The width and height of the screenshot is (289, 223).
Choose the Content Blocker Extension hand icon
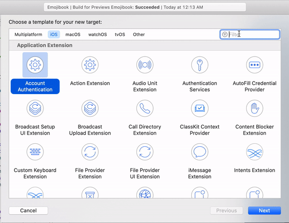pyautogui.click(x=254, y=108)
